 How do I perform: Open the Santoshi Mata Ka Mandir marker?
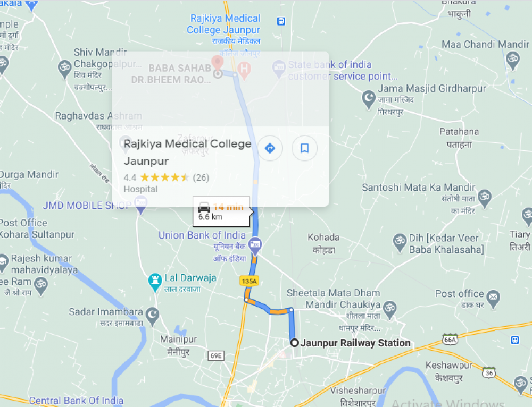click(x=485, y=199)
